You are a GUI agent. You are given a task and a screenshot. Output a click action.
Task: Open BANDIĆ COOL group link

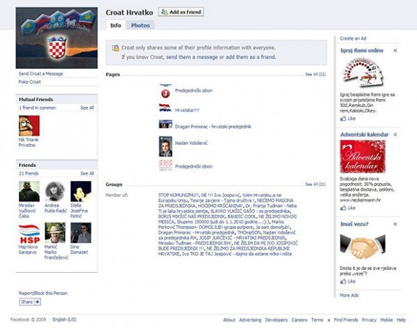point(243,216)
